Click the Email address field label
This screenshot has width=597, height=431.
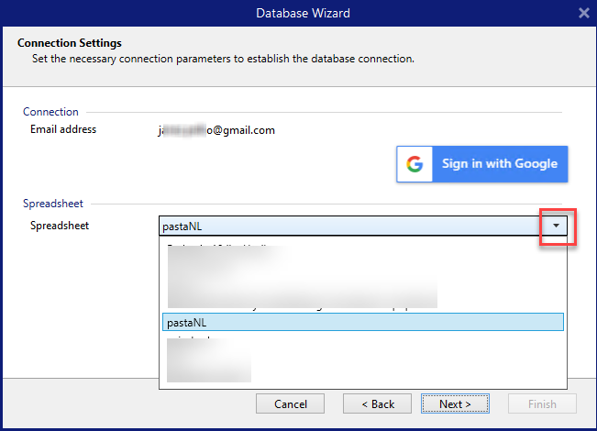tap(63, 129)
